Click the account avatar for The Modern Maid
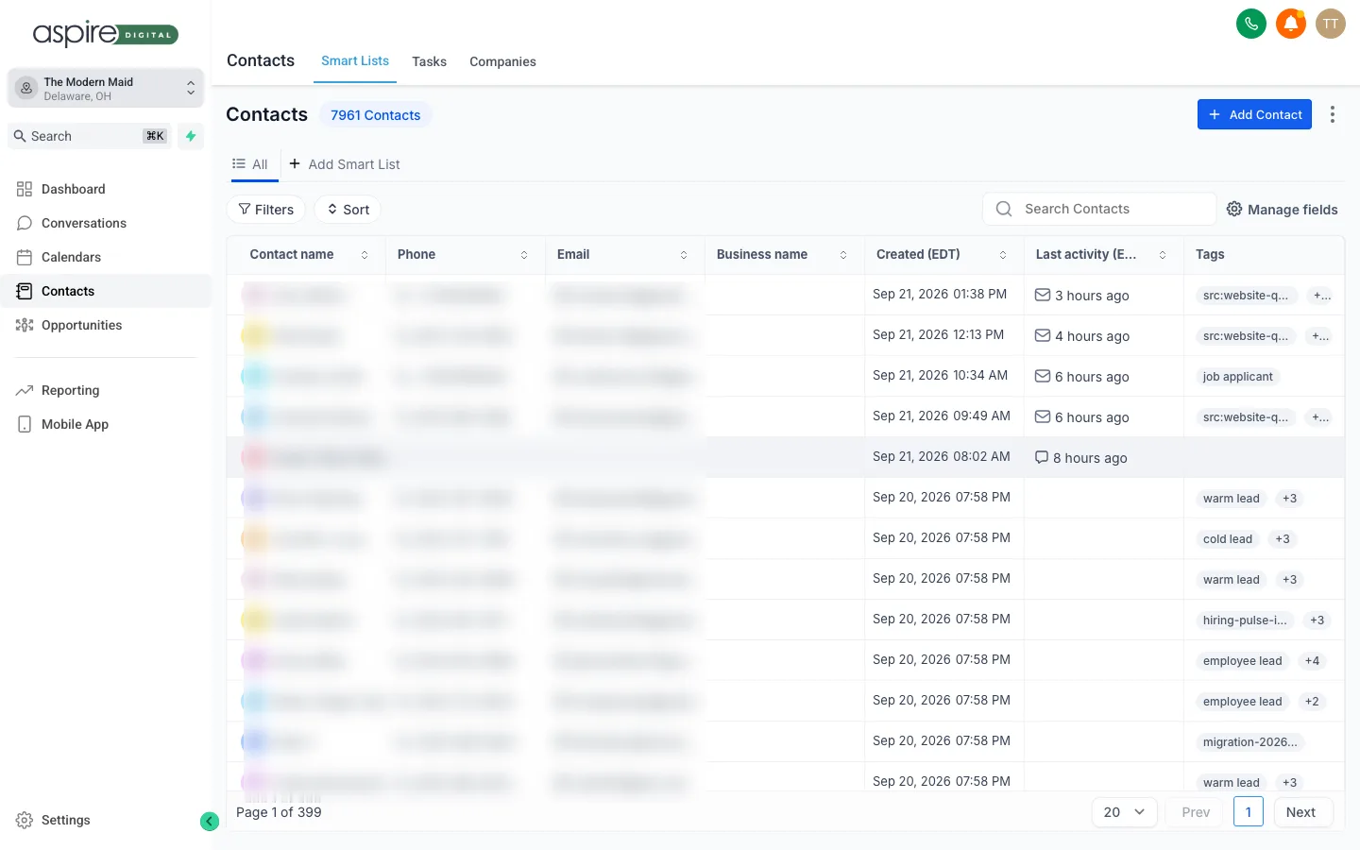The image size is (1360, 850). click(26, 88)
